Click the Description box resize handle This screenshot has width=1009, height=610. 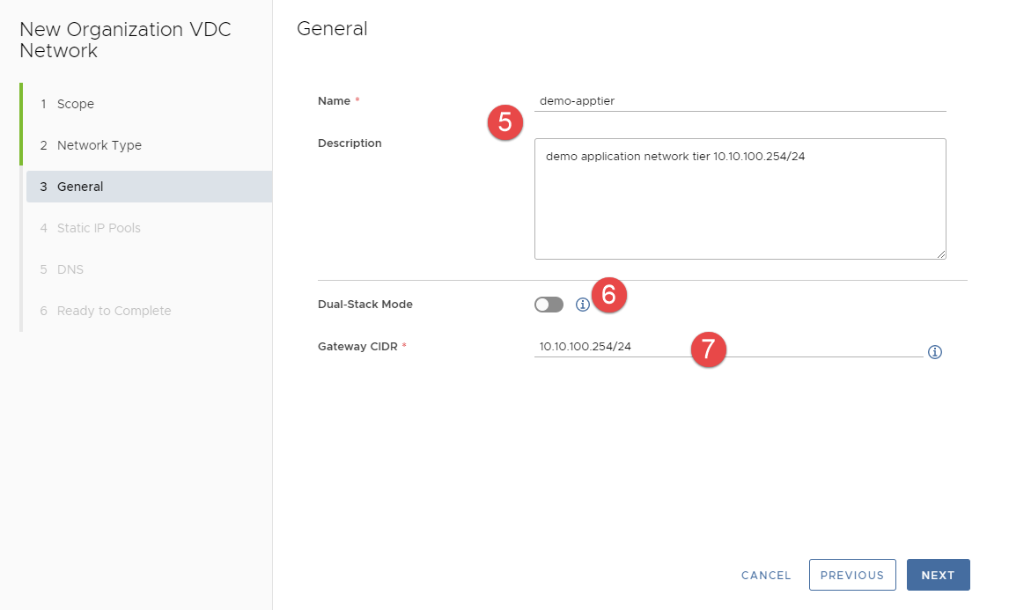click(940, 254)
